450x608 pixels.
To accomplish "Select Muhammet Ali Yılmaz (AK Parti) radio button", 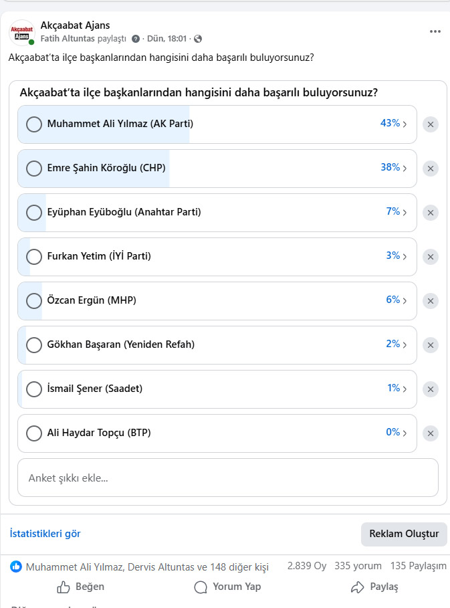I will (34, 124).
